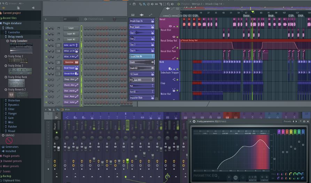This screenshot has width=311, height=183.
Task: Click the Fruity Delay 3 plugin entry
Action: tap(15, 65)
